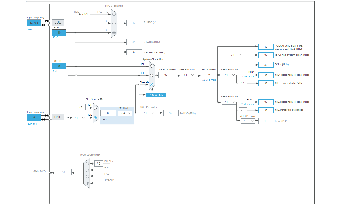
Task: Open the PLLMul multiplier dropdown
Action: (125, 113)
